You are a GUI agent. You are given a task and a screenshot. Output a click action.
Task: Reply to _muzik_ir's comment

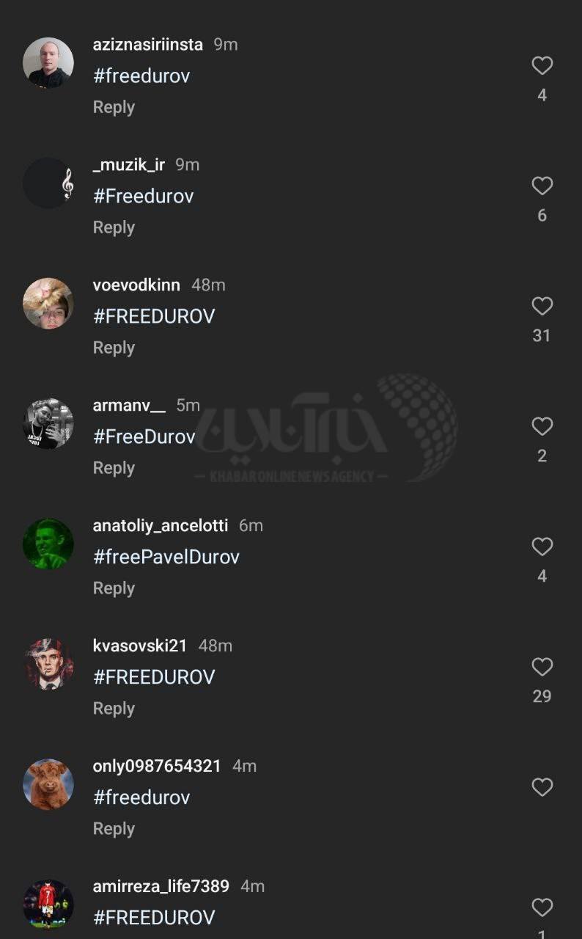click(x=114, y=227)
